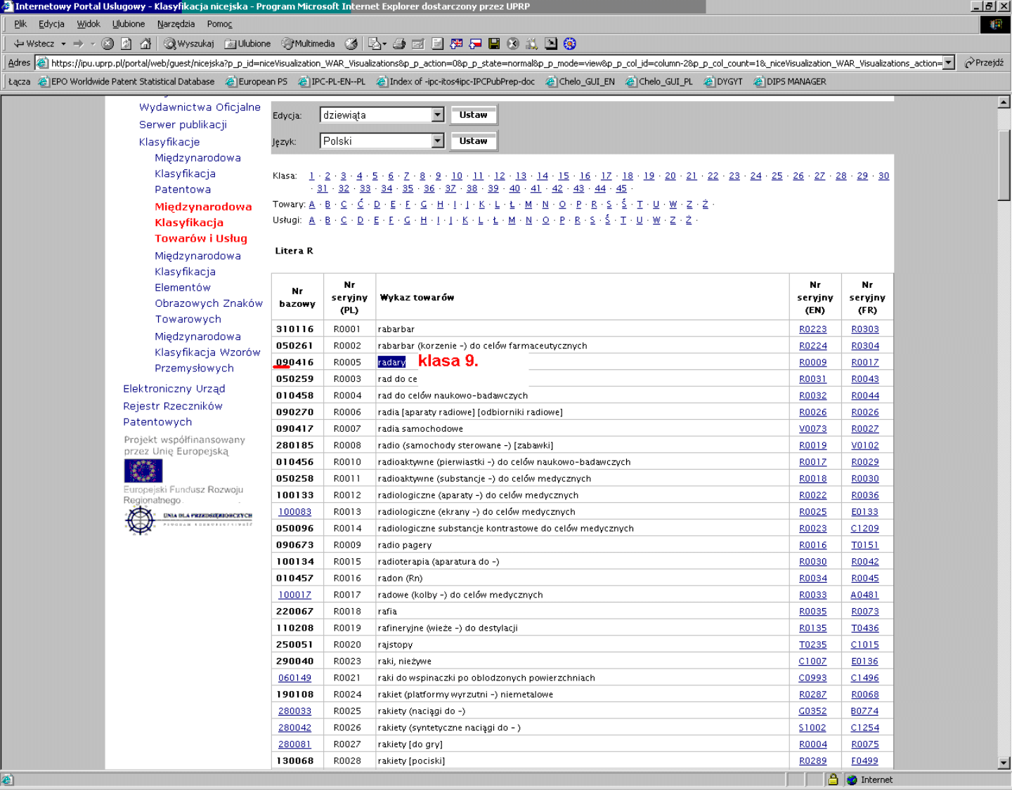1012x790 pixels.
Task: Click the floppy disk save icon
Action: click(494, 44)
